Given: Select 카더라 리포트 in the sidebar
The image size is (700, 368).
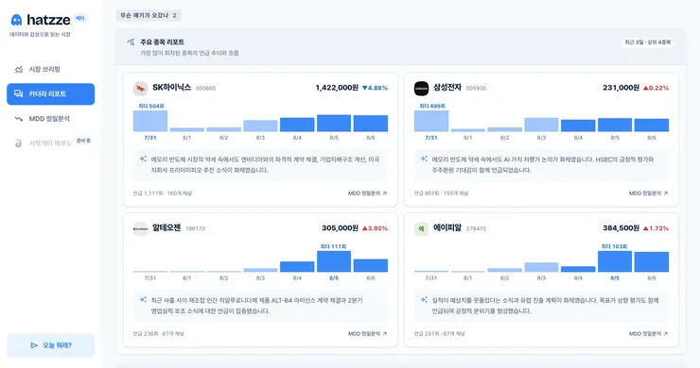Looking at the screenshot, I should [50, 94].
